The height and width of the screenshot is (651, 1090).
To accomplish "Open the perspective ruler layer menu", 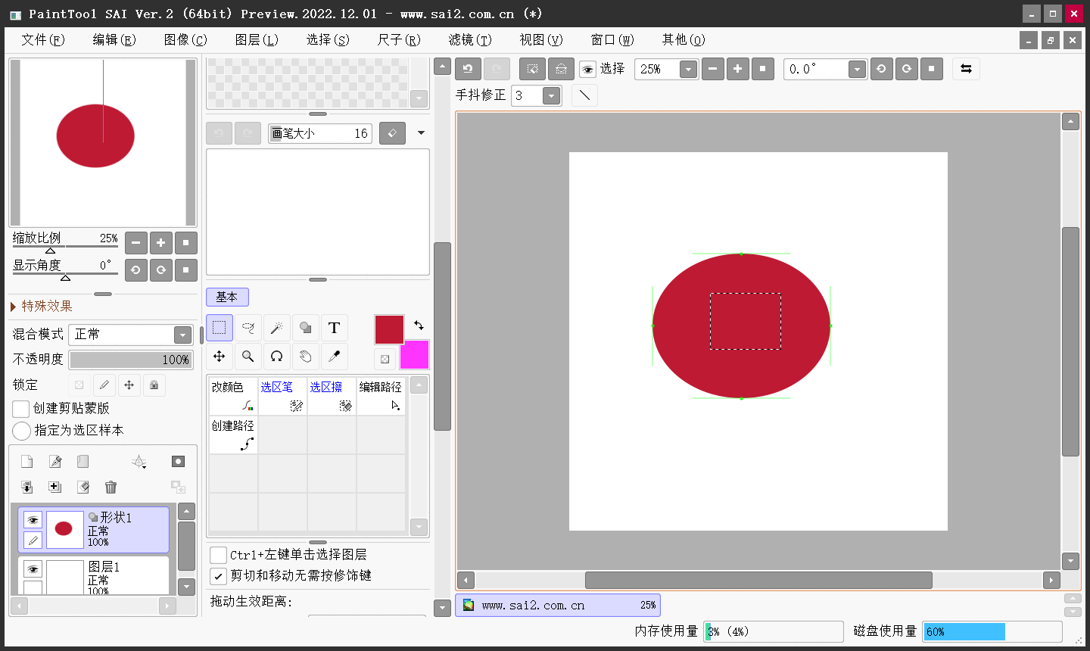I will [x=139, y=462].
